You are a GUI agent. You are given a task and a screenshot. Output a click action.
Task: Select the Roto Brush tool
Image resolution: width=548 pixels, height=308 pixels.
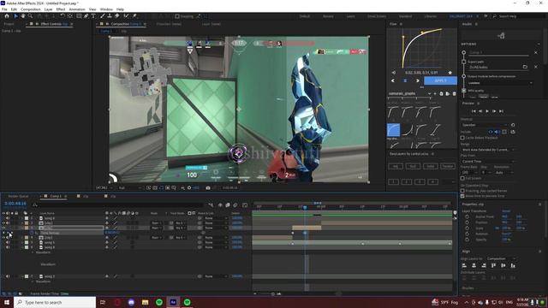pyautogui.click(x=126, y=16)
